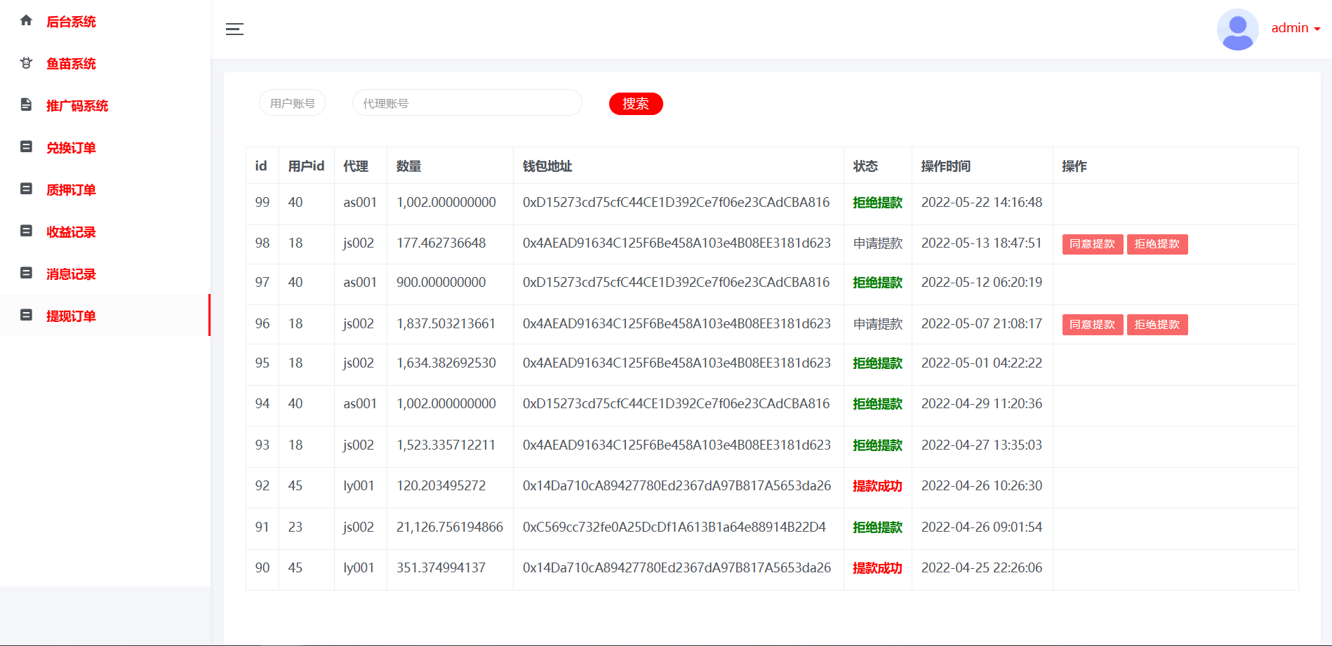Reject withdrawal for order id 98

(x=1157, y=244)
